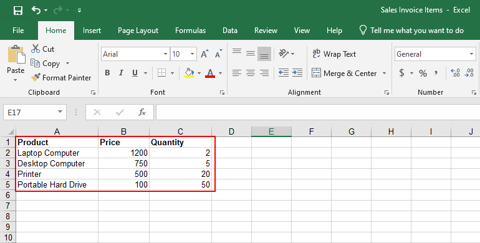Open Customize Quick Access Toolbar dropdown
Screen dimensions: 480x243
[x=79, y=11]
